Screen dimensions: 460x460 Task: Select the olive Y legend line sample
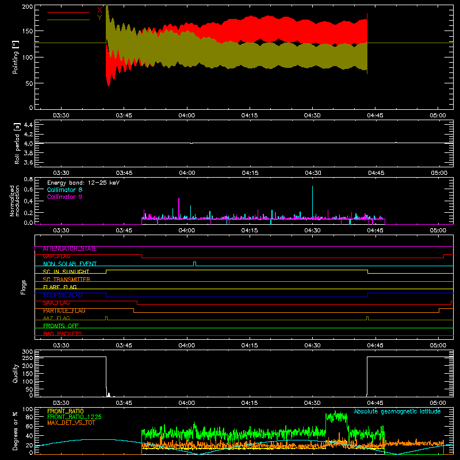click(68, 20)
